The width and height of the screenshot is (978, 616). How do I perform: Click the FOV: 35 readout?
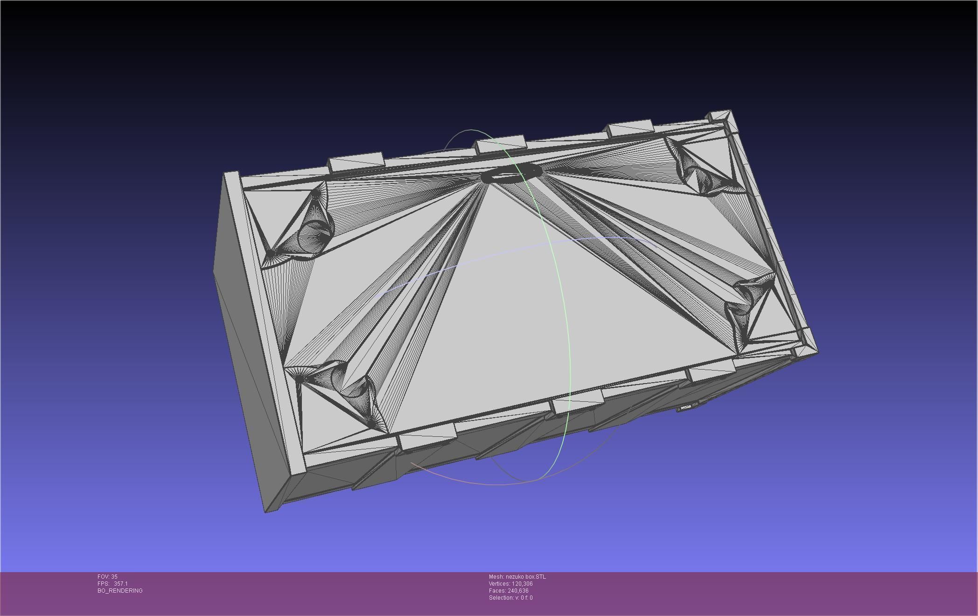pos(107,577)
